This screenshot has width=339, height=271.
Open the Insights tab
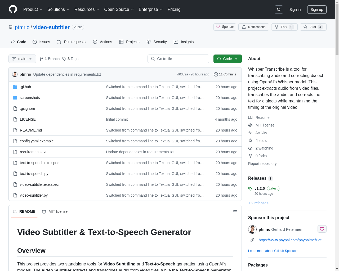pyautogui.click(x=184, y=42)
